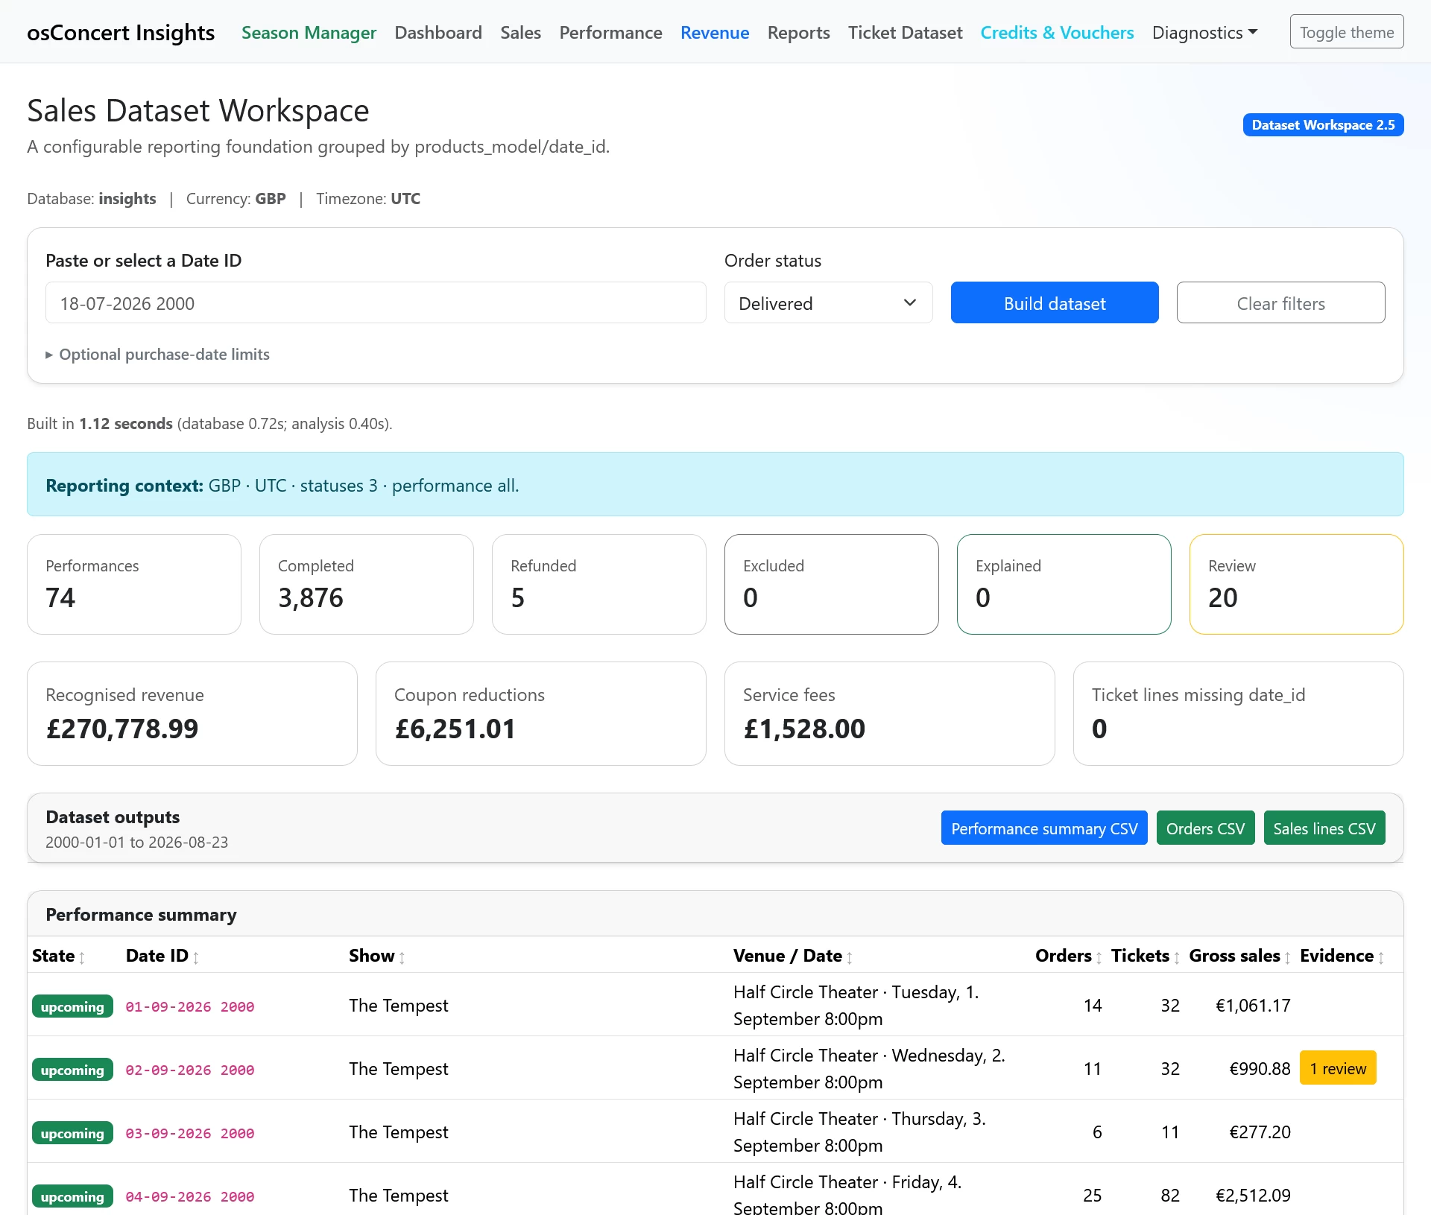Click the Date ID input field

(376, 302)
